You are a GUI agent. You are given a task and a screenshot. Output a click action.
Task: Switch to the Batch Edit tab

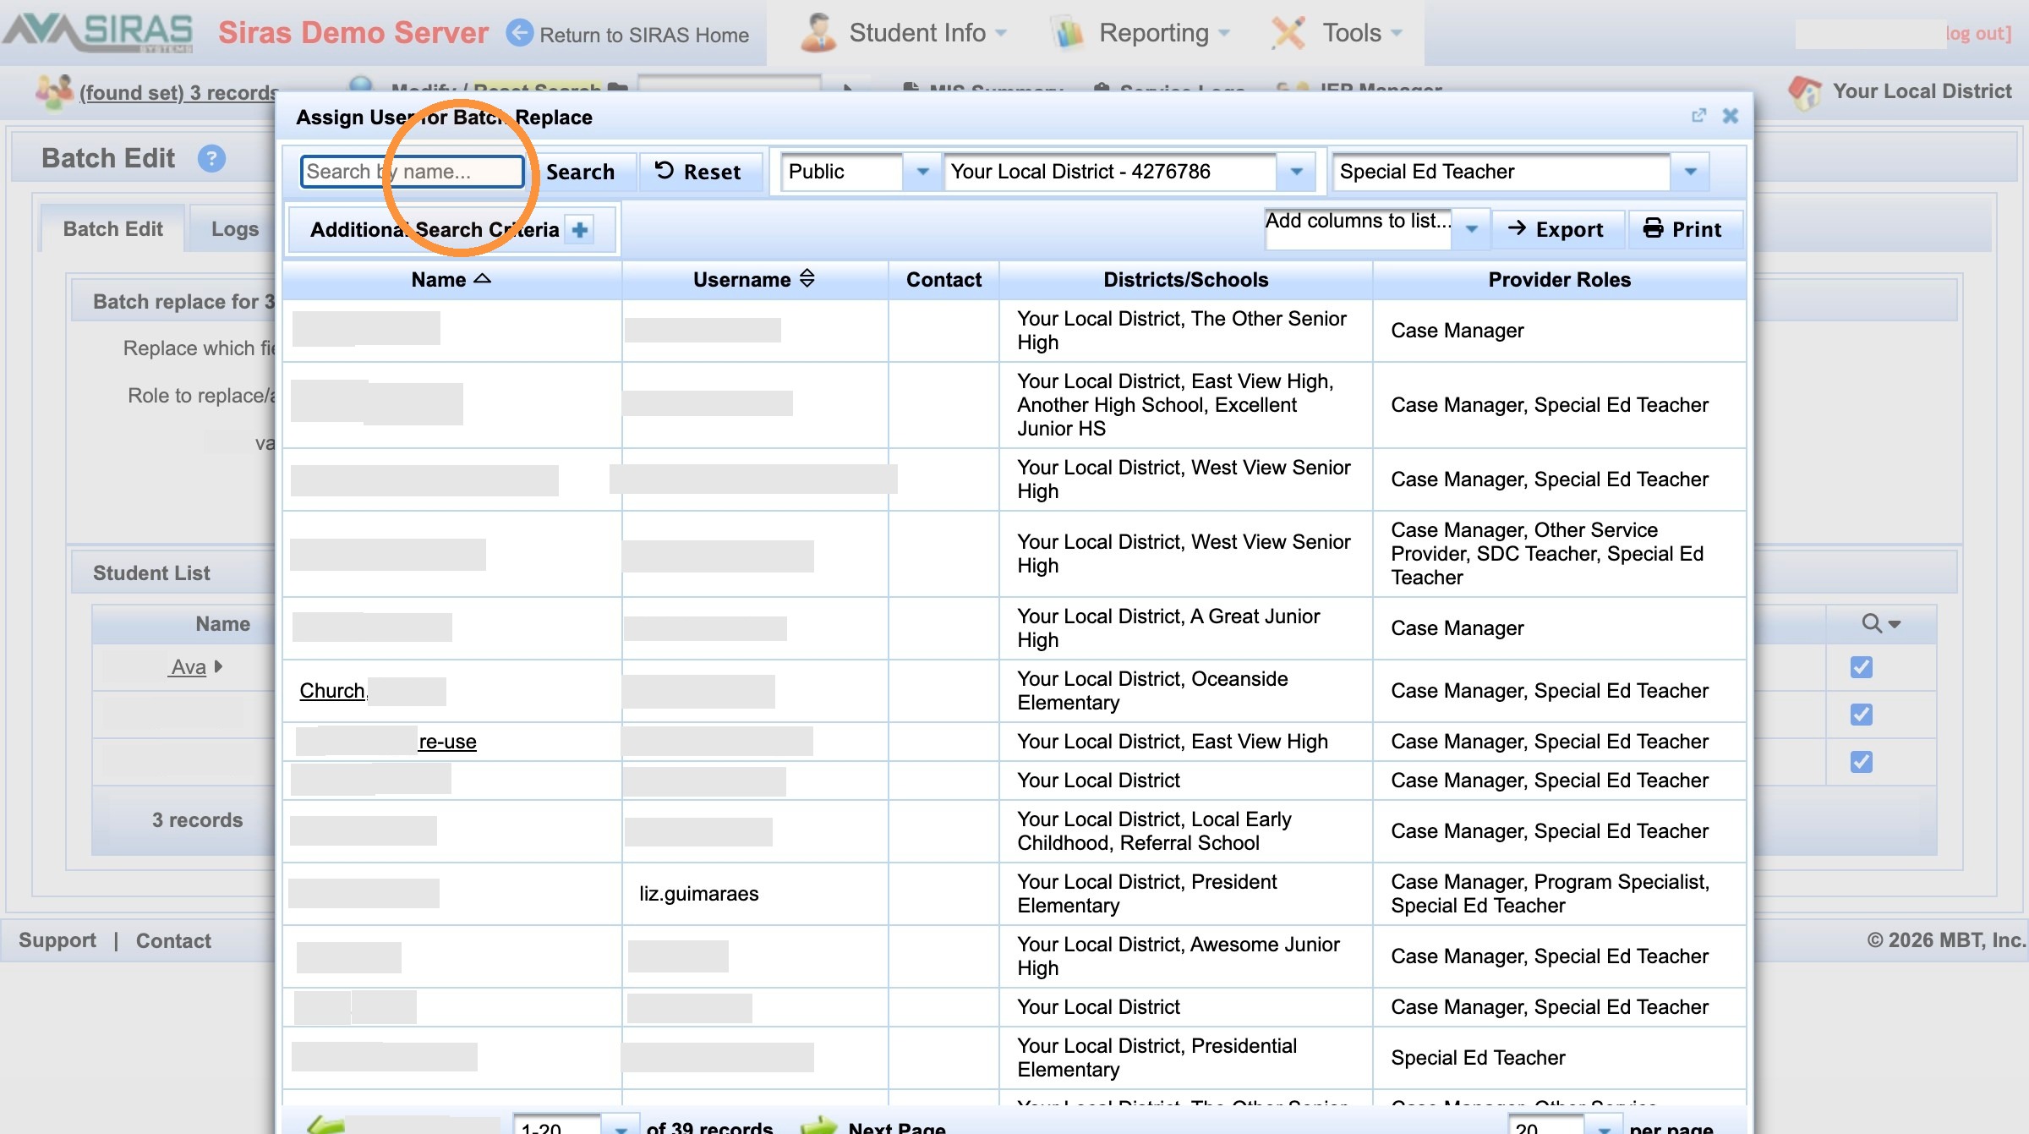[x=112, y=229]
